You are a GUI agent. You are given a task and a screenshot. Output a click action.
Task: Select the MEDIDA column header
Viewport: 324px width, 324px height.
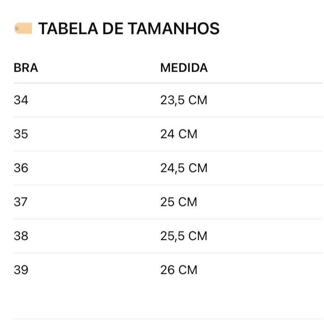pyautogui.click(x=184, y=68)
